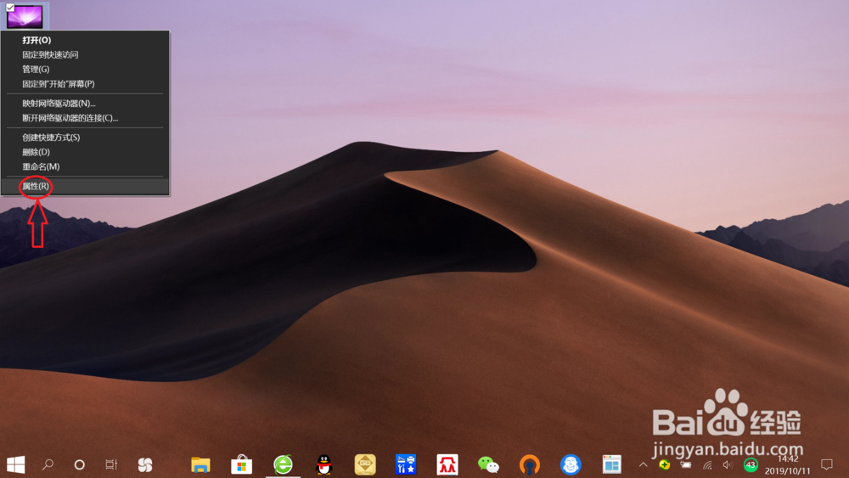Open the red-and-white taskbar app
Viewport: 849px width, 478px height.
(447, 464)
